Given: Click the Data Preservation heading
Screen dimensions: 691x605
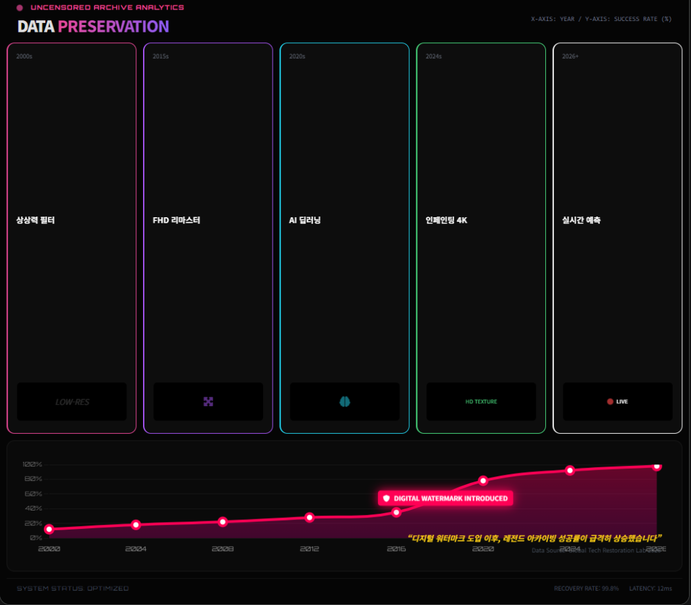Looking at the screenshot, I should point(93,27).
